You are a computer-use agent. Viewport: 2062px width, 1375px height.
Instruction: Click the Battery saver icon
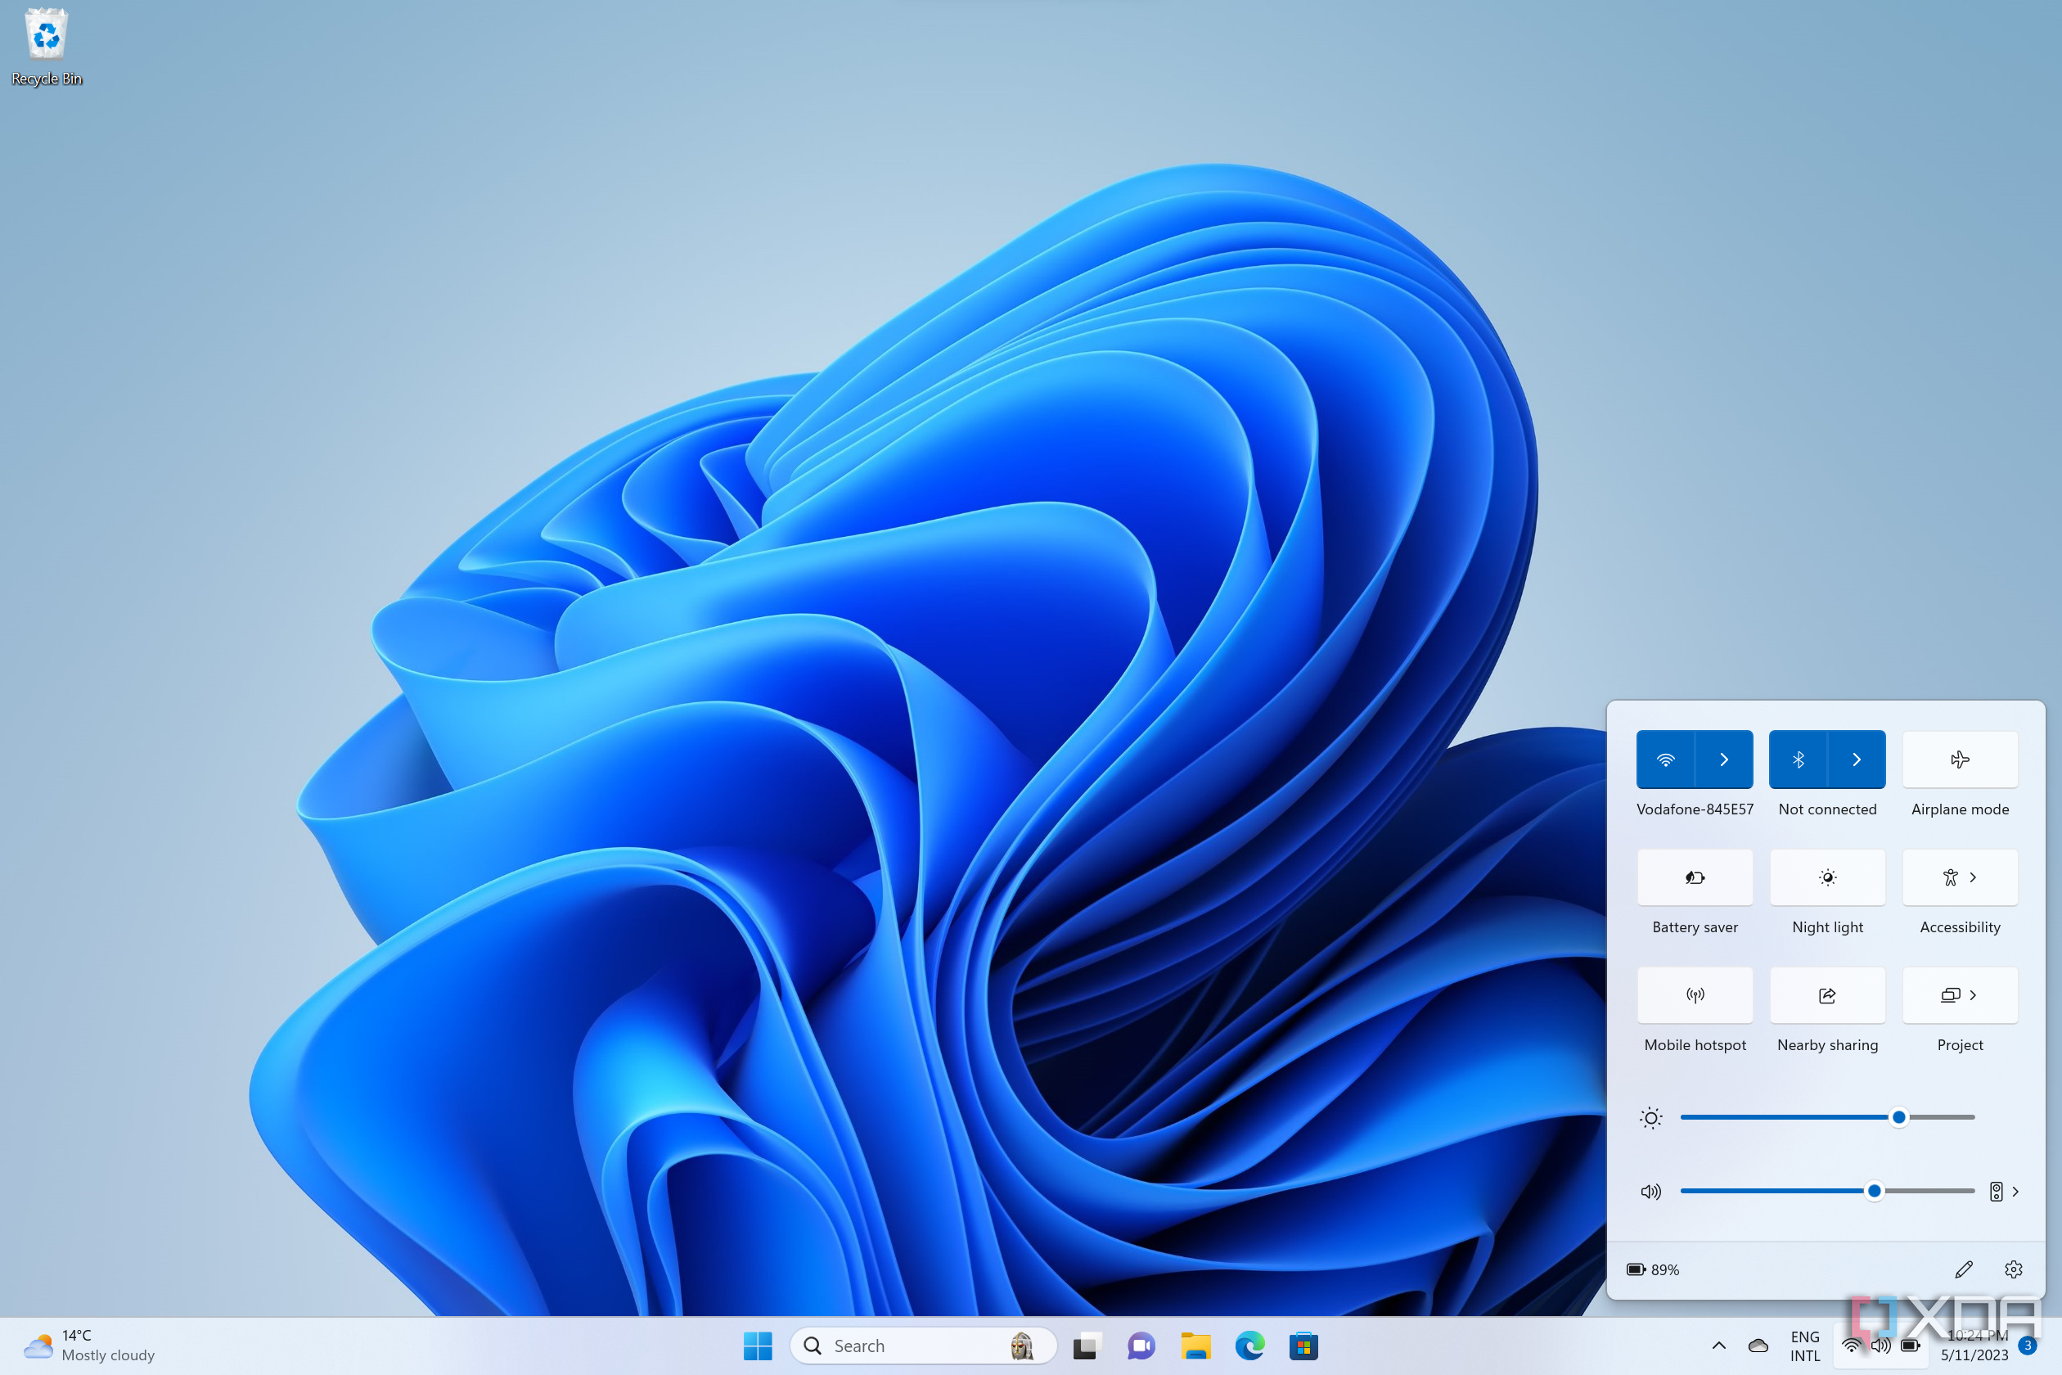click(x=1694, y=877)
